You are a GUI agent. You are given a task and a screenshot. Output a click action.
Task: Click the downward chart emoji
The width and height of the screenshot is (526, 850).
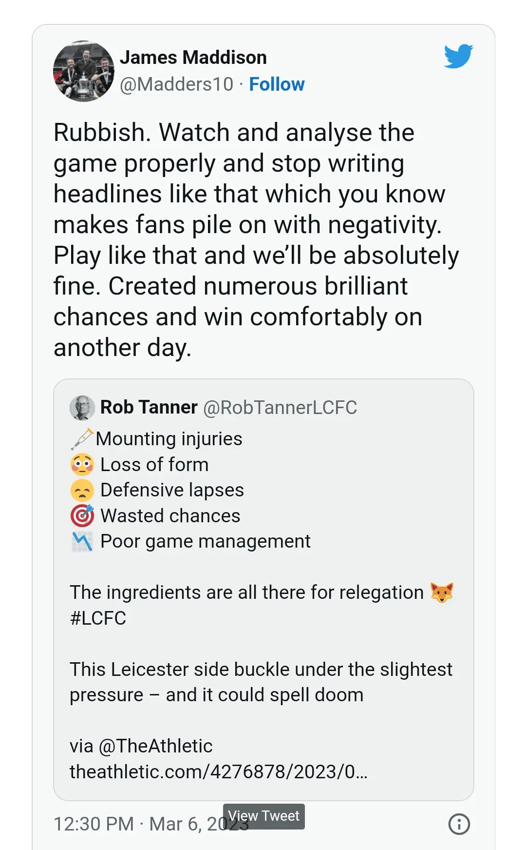coord(82,541)
